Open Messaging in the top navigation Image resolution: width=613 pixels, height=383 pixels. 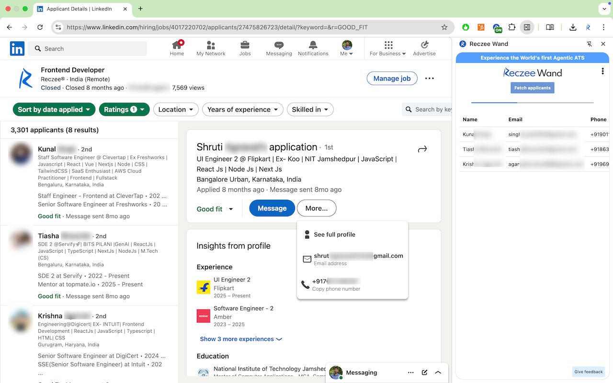[x=279, y=48]
